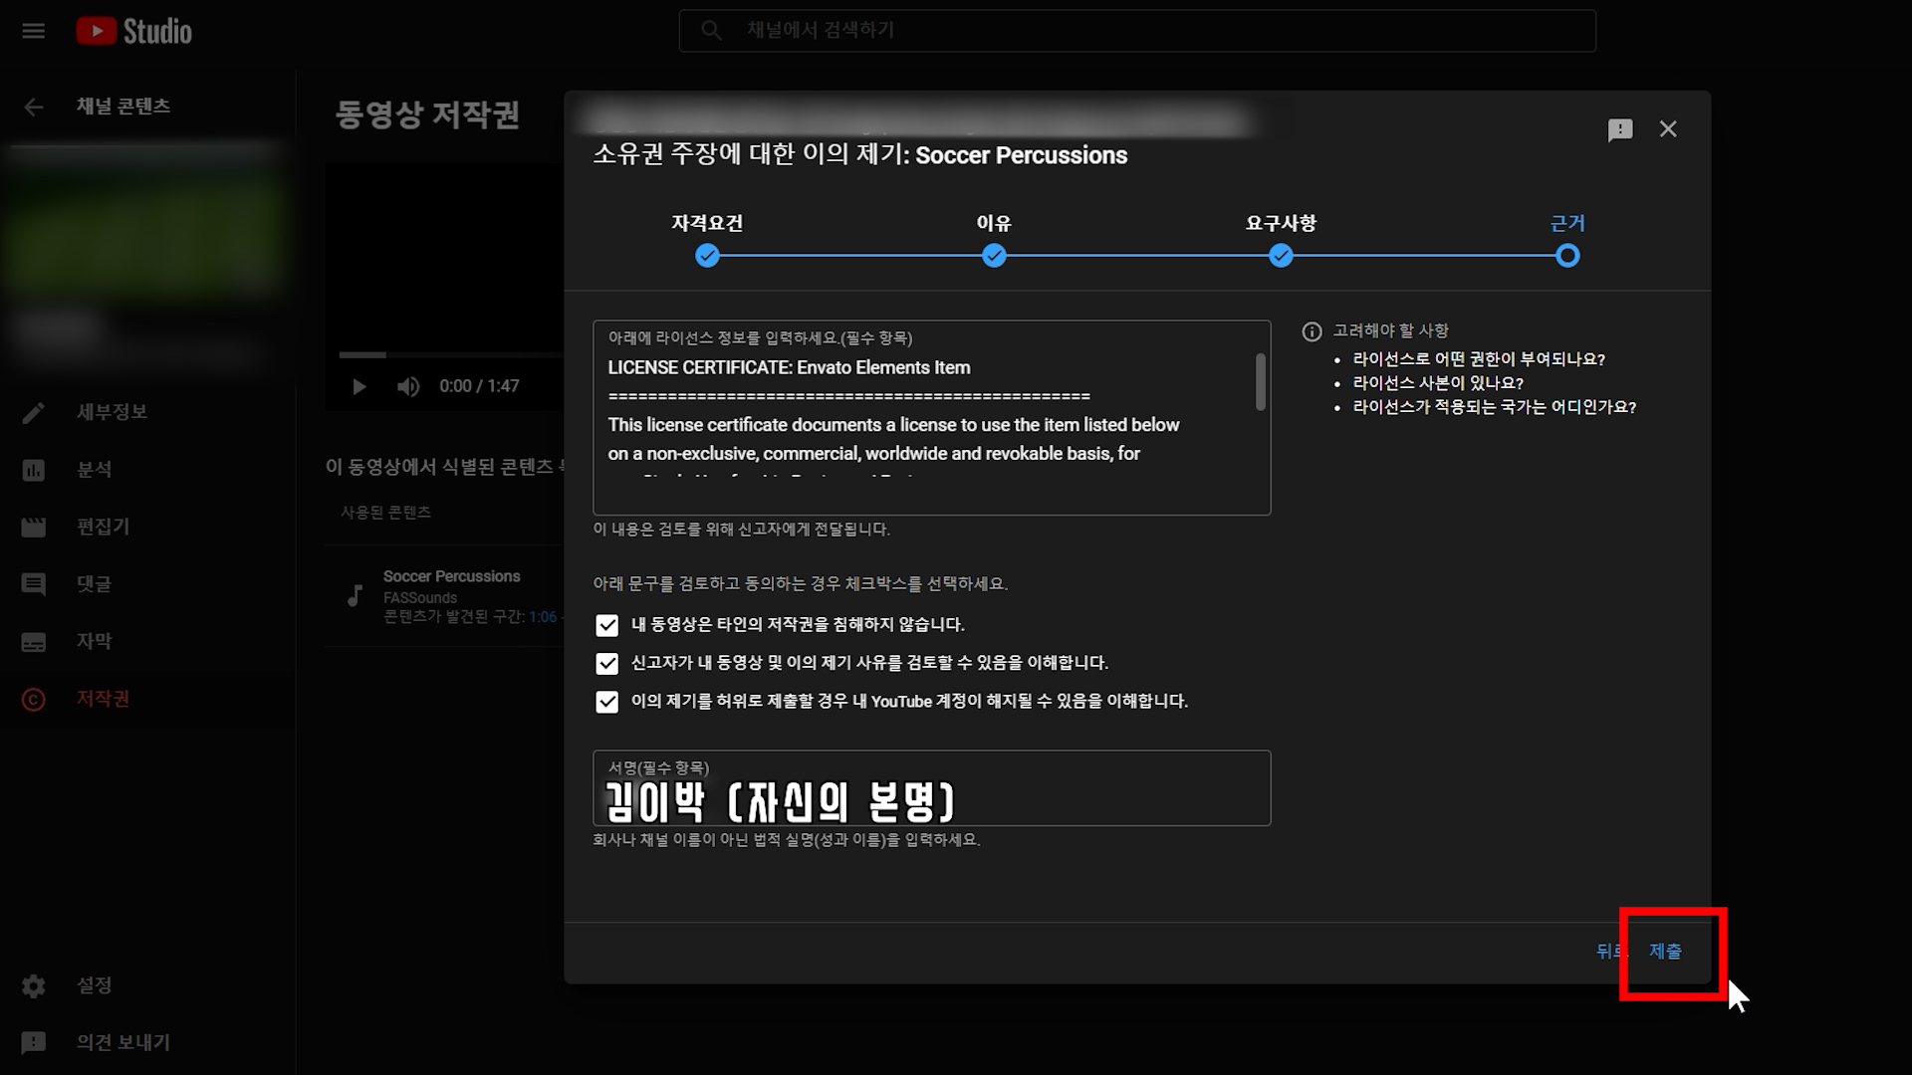Open 설정 gear in sidebar
The width and height of the screenshot is (1912, 1075).
(34, 985)
